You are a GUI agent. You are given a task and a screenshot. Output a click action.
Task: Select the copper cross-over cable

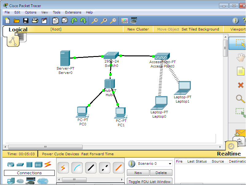(x=104, y=168)
